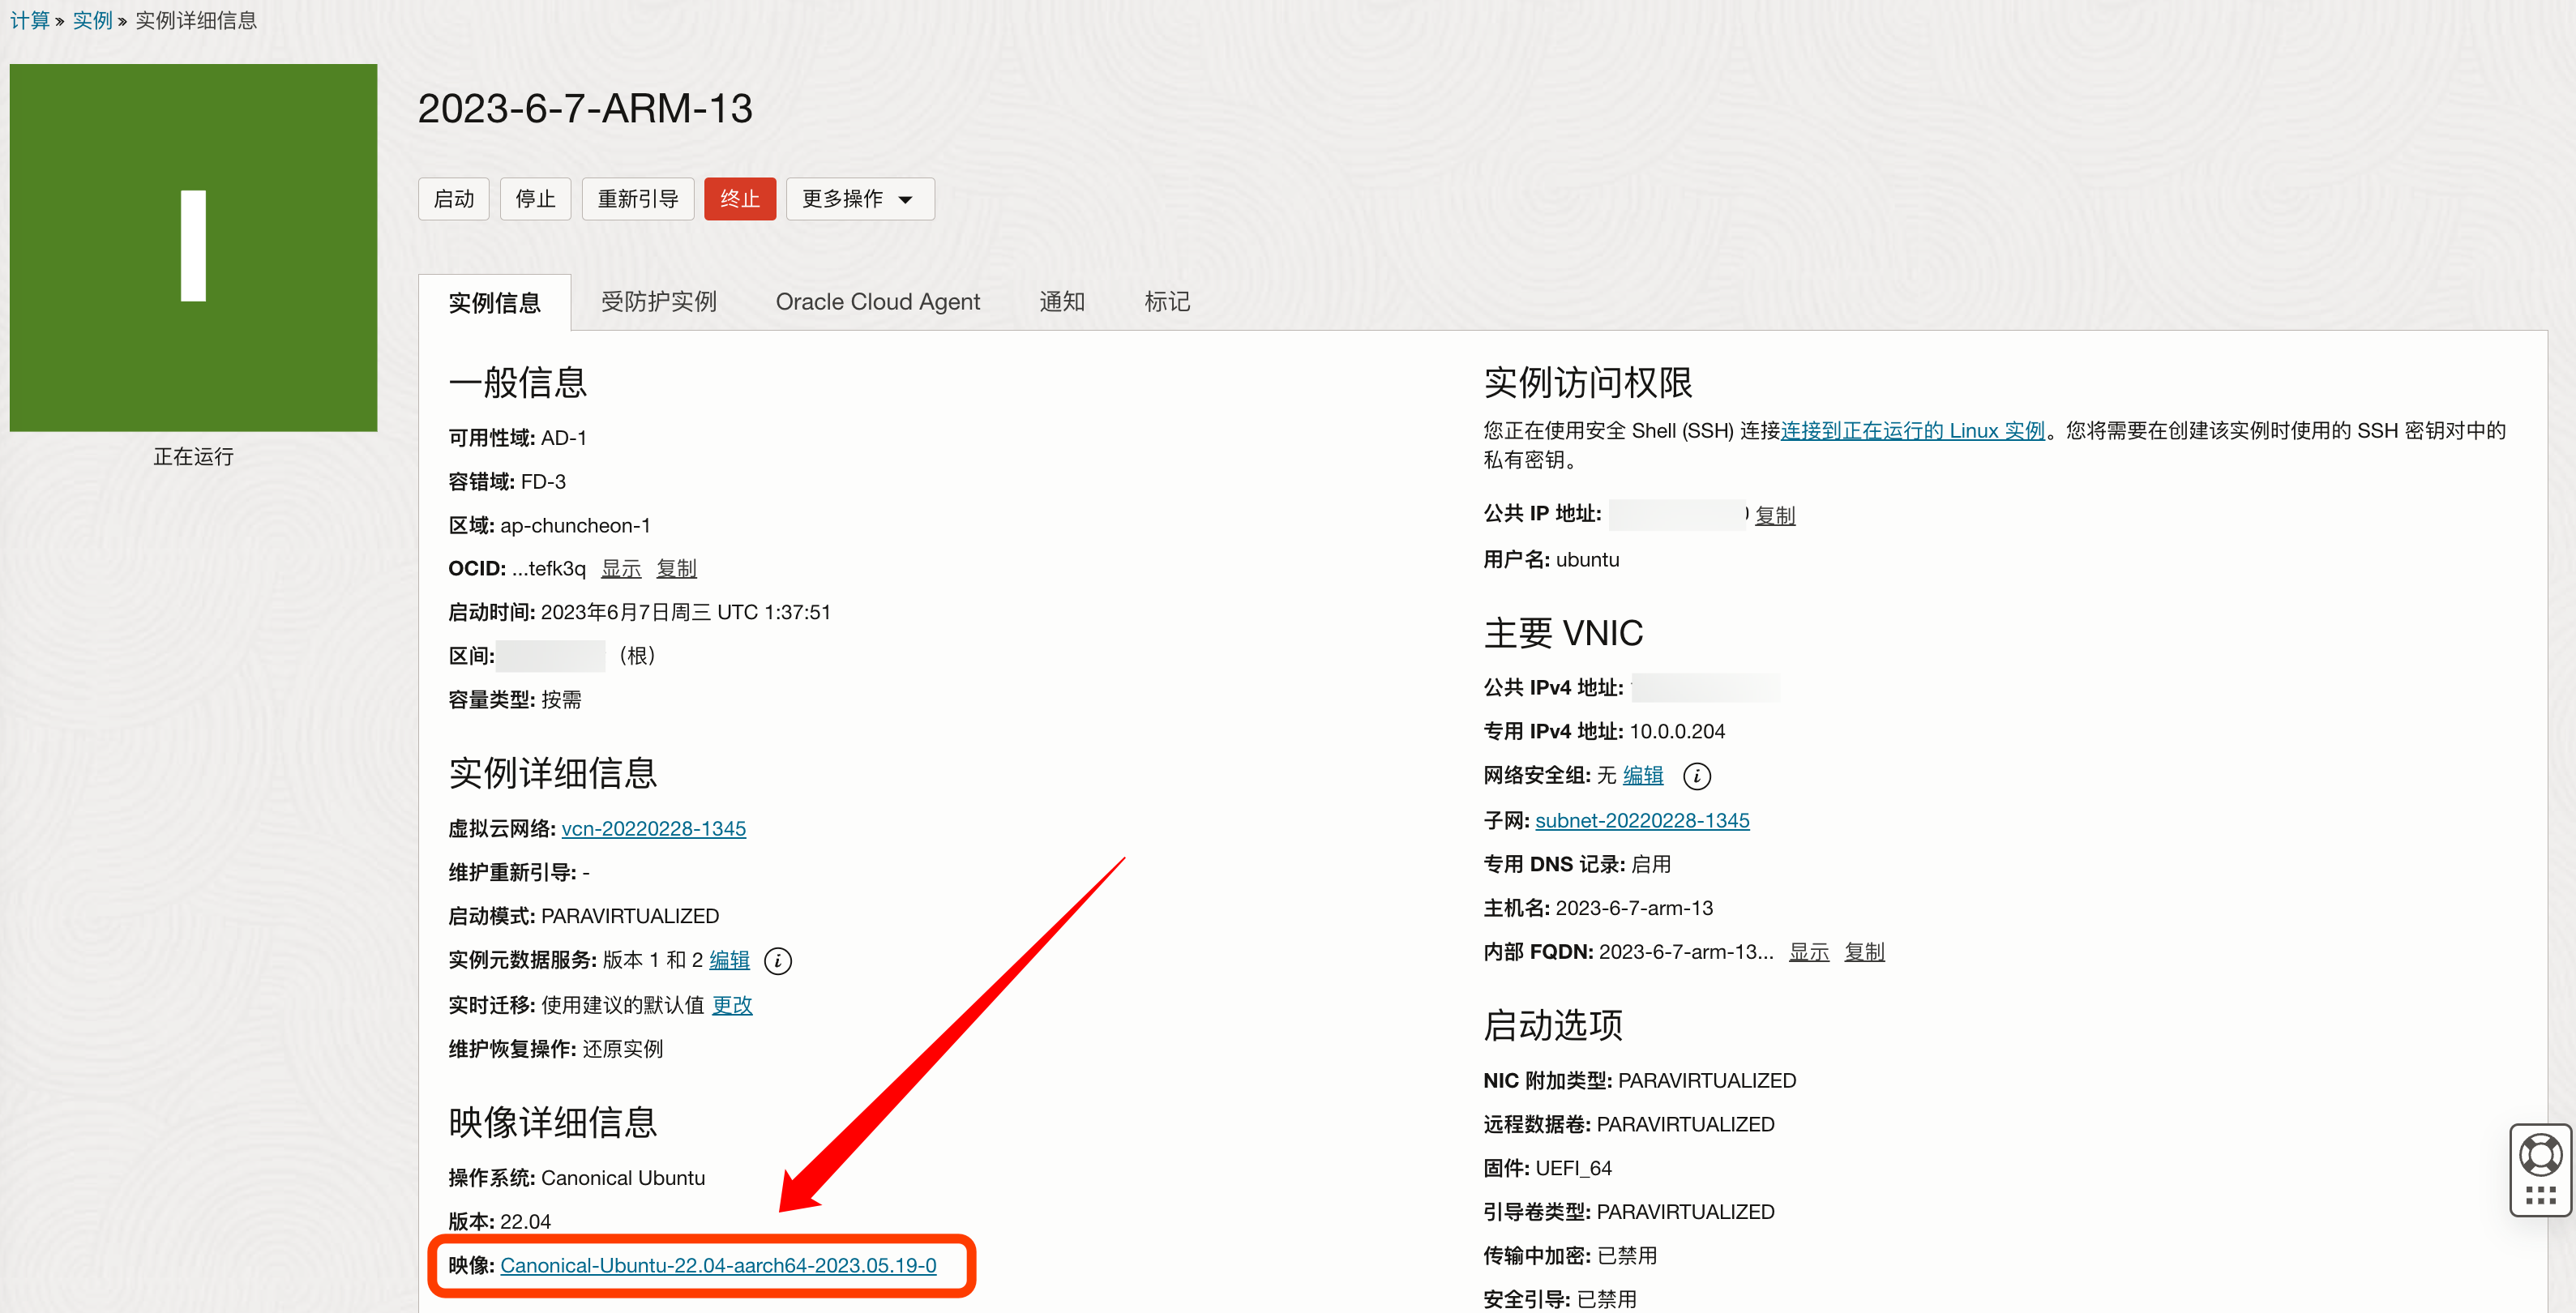2576x1313 pixels.
Task: Open 连接到正在运行的 Linux 实例 link
Action: click(x=1912, y=431)
